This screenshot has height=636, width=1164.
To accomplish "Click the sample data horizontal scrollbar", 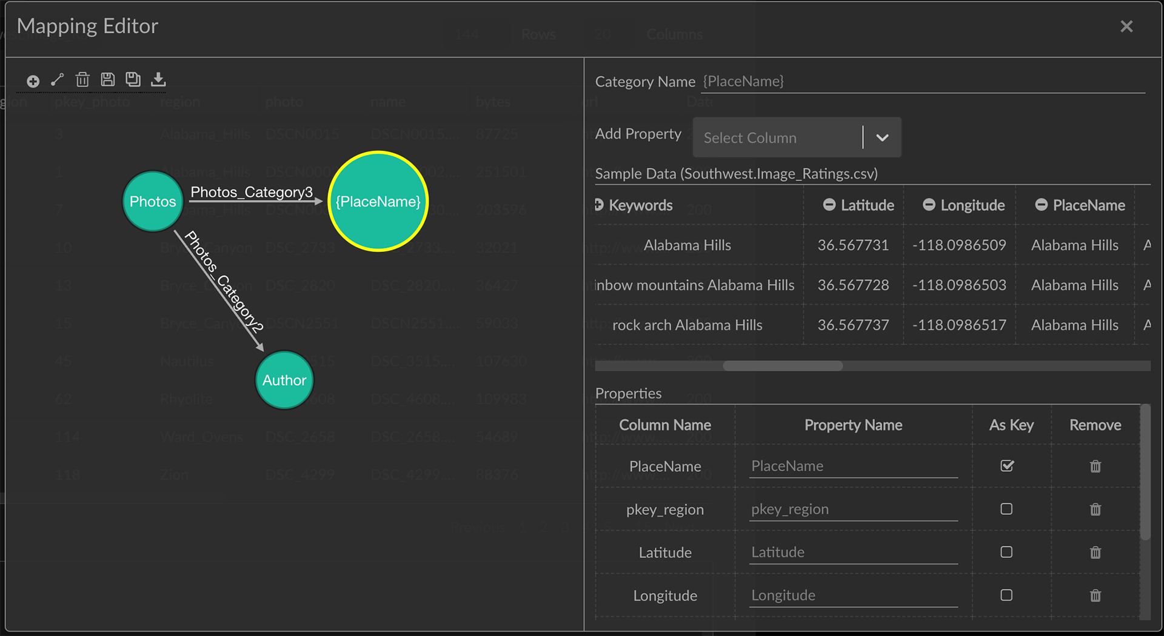I will [x=782, y=366].
